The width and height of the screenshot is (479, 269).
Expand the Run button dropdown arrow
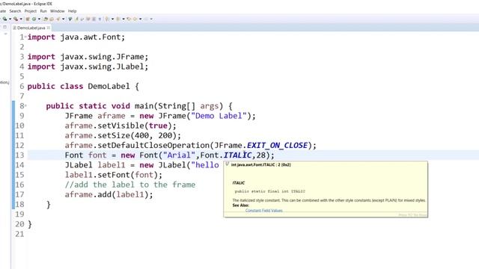tap(10, 19)
